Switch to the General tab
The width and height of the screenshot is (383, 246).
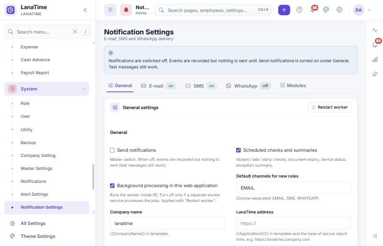[120, 86]
